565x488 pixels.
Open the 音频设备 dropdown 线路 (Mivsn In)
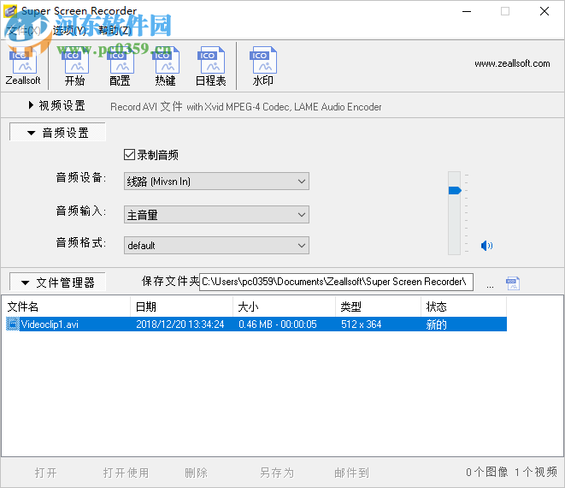point(216,182)
